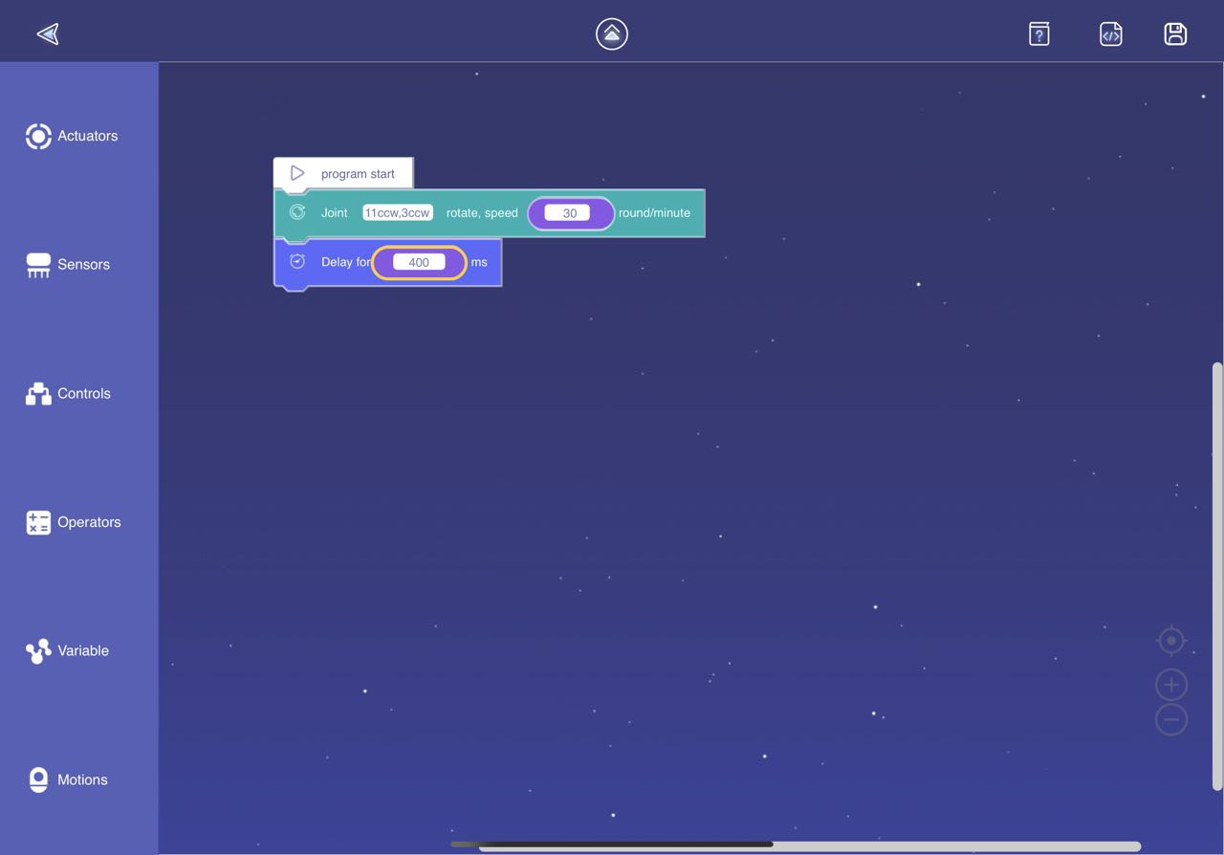Open the code view icon
Viewport: 1224px width, 855px height.
1110,34
